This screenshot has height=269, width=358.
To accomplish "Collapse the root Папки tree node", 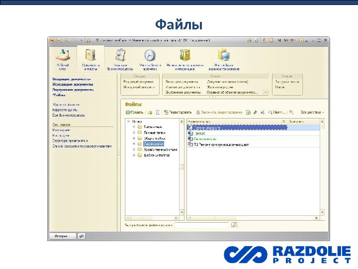I will [x=129, y=121].
